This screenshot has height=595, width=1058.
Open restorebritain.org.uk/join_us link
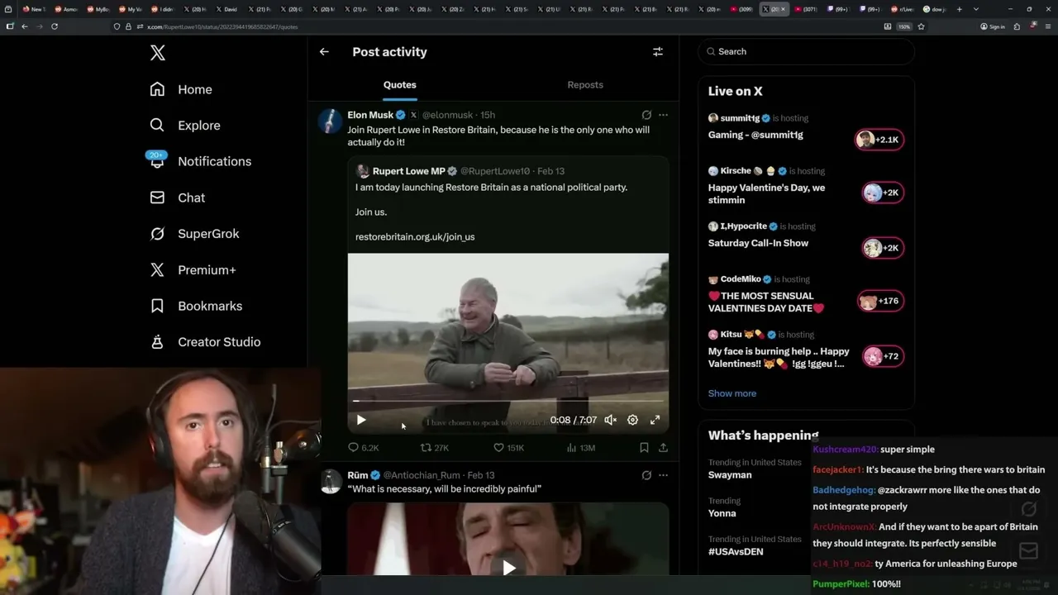pos(415,237)
